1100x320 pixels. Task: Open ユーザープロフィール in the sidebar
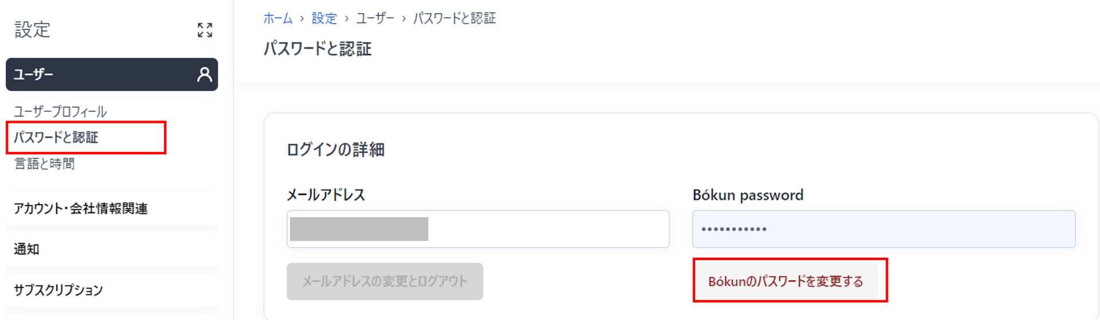(60, 111)
